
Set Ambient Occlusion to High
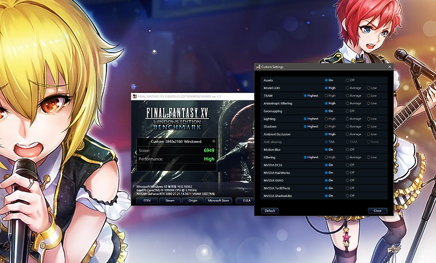(331, 134)
